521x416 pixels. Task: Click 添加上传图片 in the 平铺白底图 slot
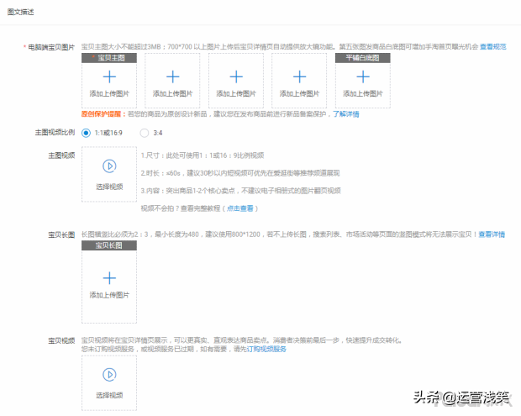(363, 93)
